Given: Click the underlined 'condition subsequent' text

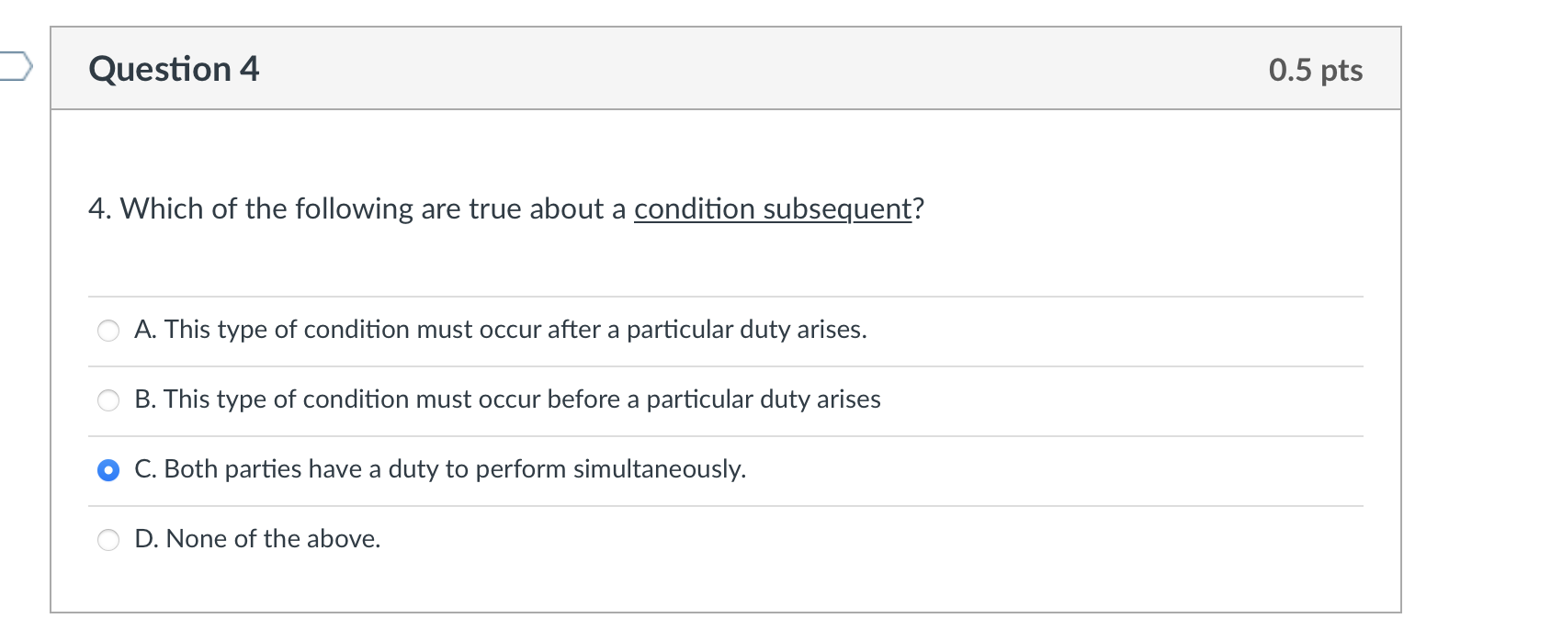Looking at the screenshot, I should click(772, 209).
